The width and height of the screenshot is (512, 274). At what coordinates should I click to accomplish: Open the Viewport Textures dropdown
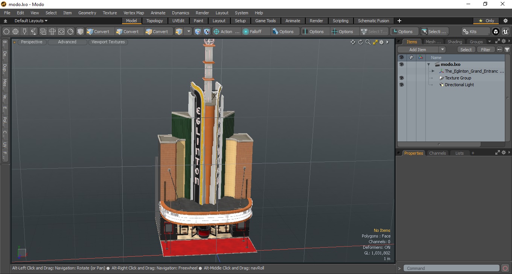(x=108, y=42)
